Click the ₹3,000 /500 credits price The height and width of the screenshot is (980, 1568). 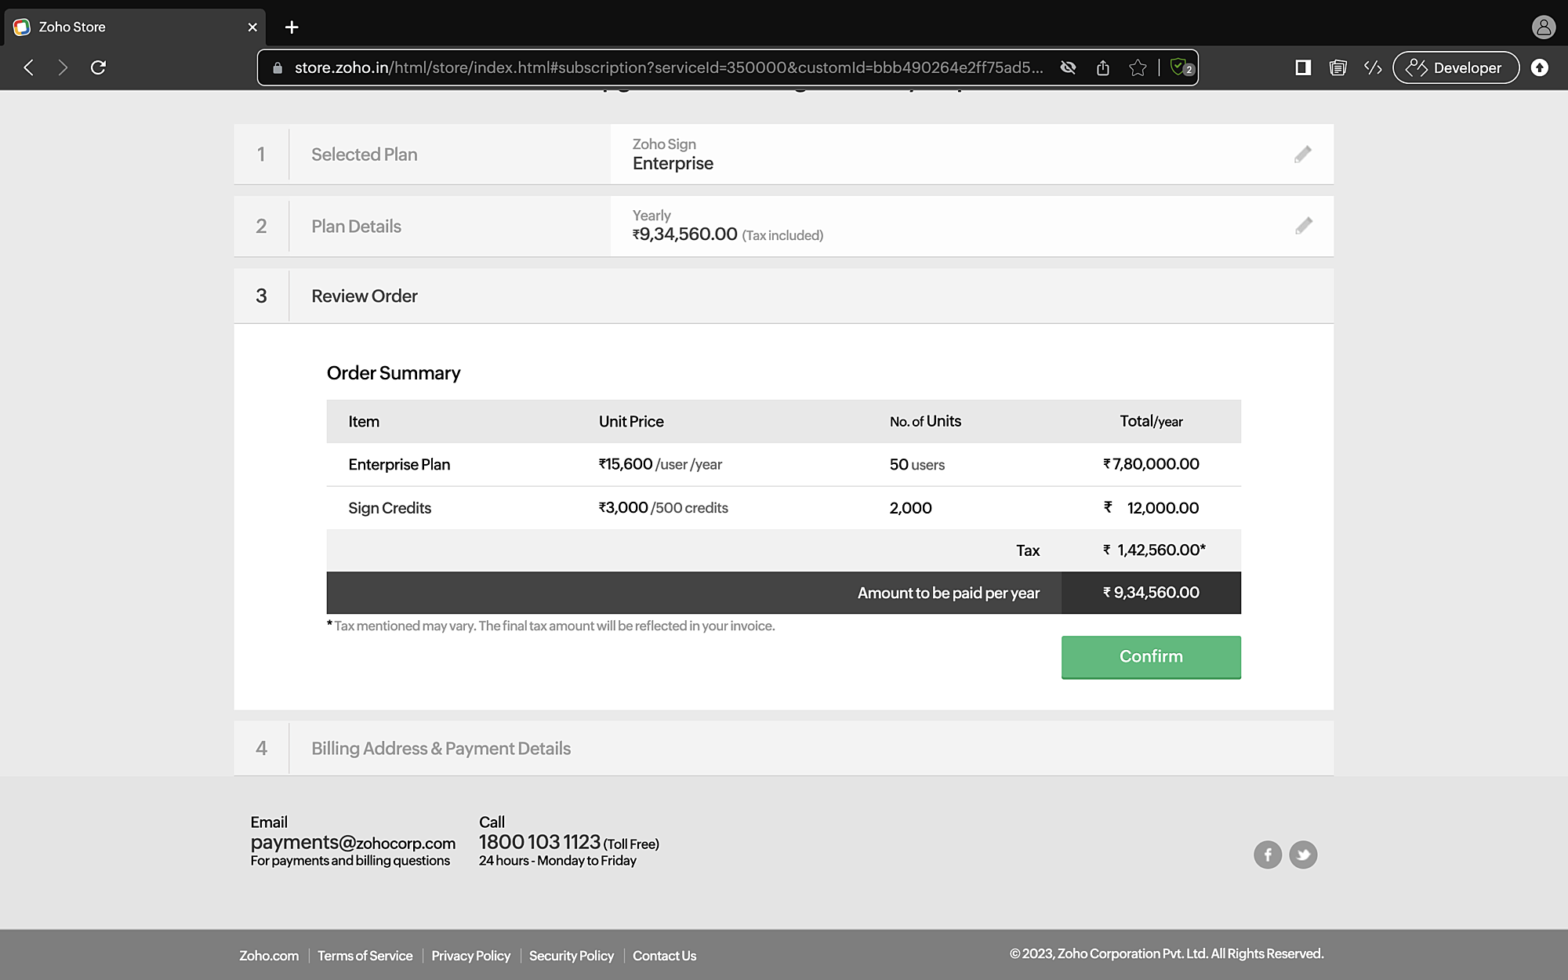click(x=663, y=508)
